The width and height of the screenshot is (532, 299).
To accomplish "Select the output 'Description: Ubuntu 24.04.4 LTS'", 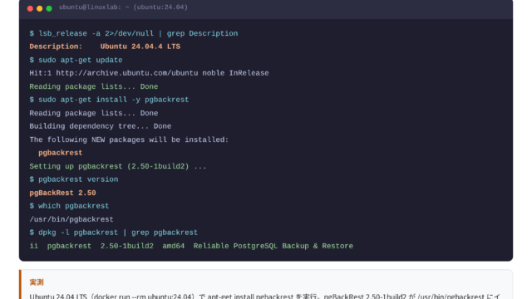I will [x=105, y=47].
